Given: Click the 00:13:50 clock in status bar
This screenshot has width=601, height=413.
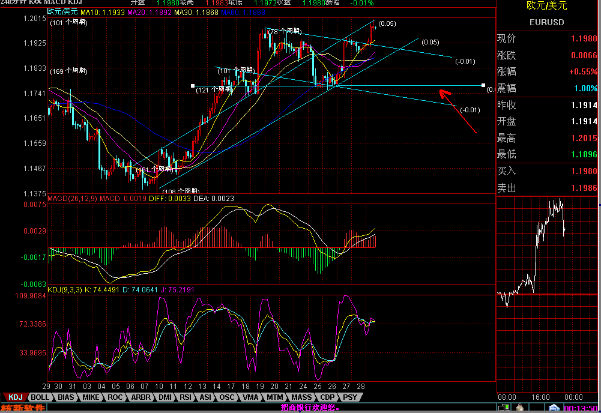Looking at the screenshot, I should (x=581, y=408).
